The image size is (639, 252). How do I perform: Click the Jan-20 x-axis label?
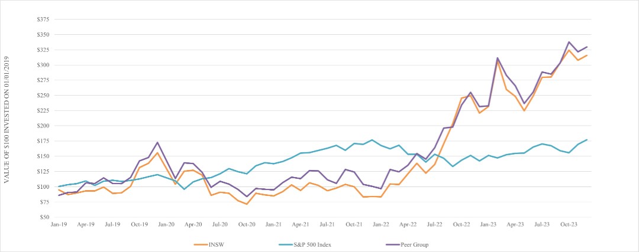point(166,224)
